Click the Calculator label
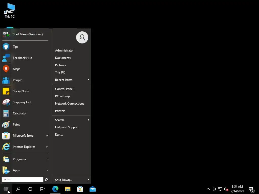259x194 pixels. coord(20,113)
